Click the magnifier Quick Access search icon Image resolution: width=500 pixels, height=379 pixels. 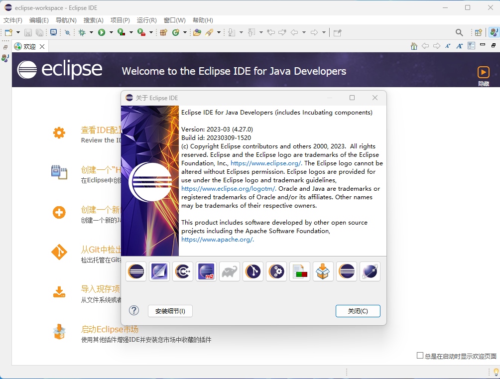tap(459, 32)
